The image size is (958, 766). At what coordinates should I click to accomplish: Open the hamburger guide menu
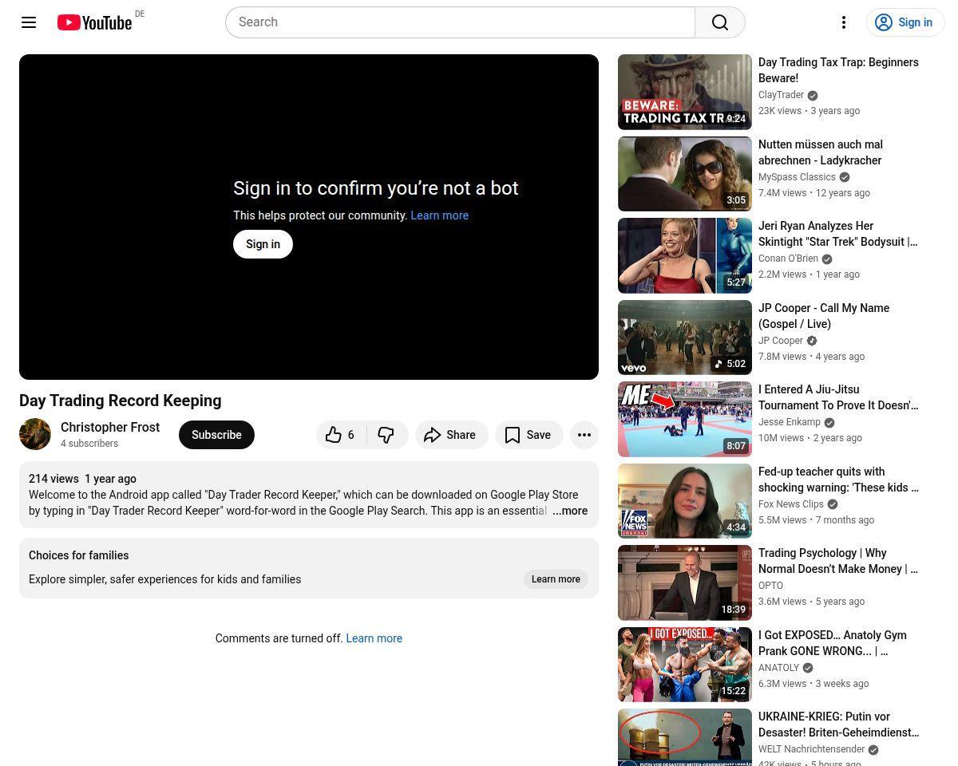(x=29, y=22)
